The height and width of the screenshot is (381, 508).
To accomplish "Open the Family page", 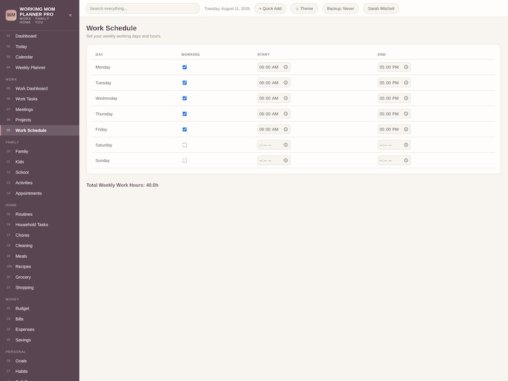I will tap(40, 151).
